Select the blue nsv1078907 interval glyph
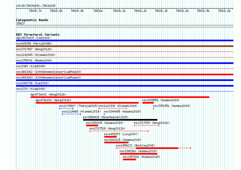241x170 pixels. point(66,108)
